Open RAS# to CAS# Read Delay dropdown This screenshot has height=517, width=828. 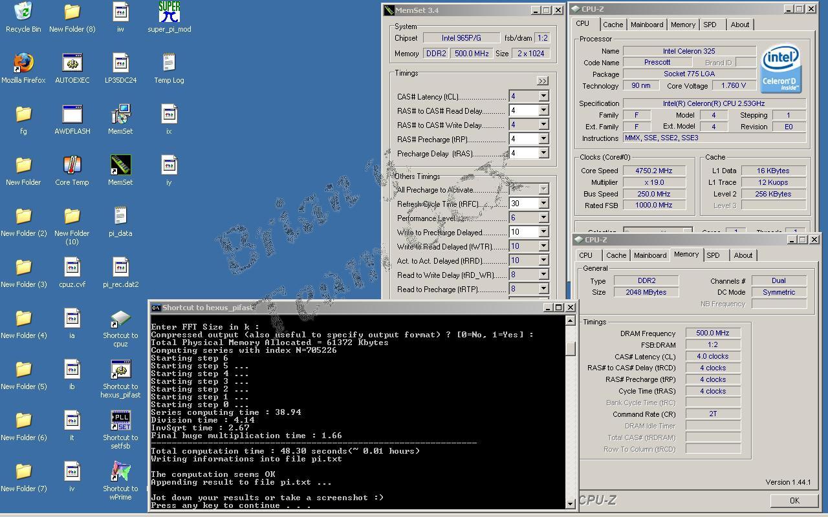(x=543, y=111)
